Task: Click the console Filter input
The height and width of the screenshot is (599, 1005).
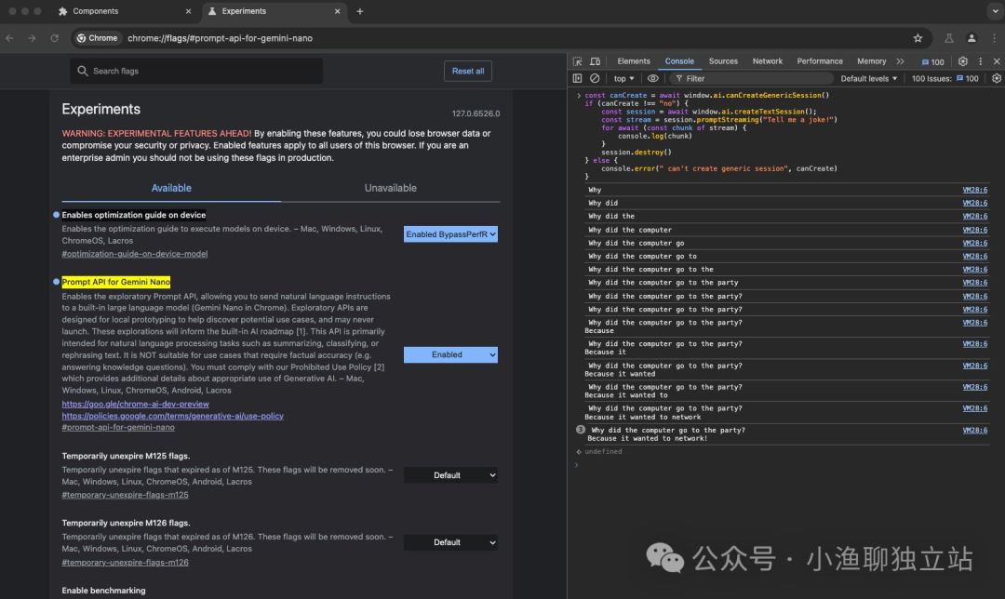Action: pos(752,79)
